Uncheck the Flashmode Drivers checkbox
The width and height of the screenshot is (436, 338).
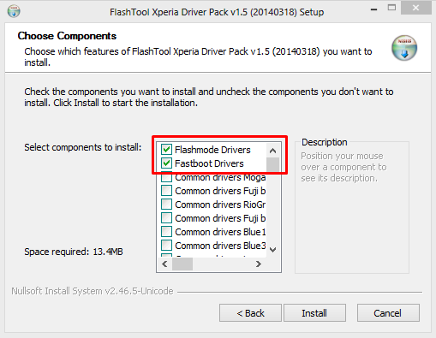point(166,150)
